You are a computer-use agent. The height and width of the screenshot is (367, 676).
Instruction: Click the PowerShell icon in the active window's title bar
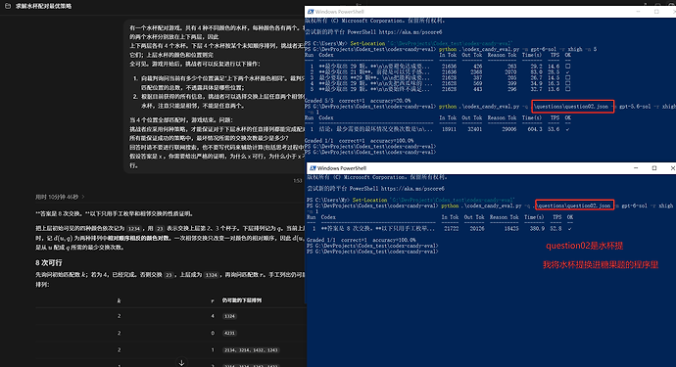(313, 168)
